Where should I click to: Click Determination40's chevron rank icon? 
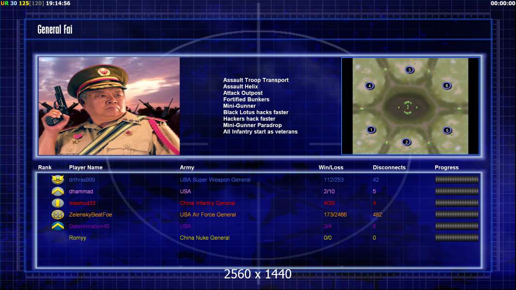pos(58,226)
